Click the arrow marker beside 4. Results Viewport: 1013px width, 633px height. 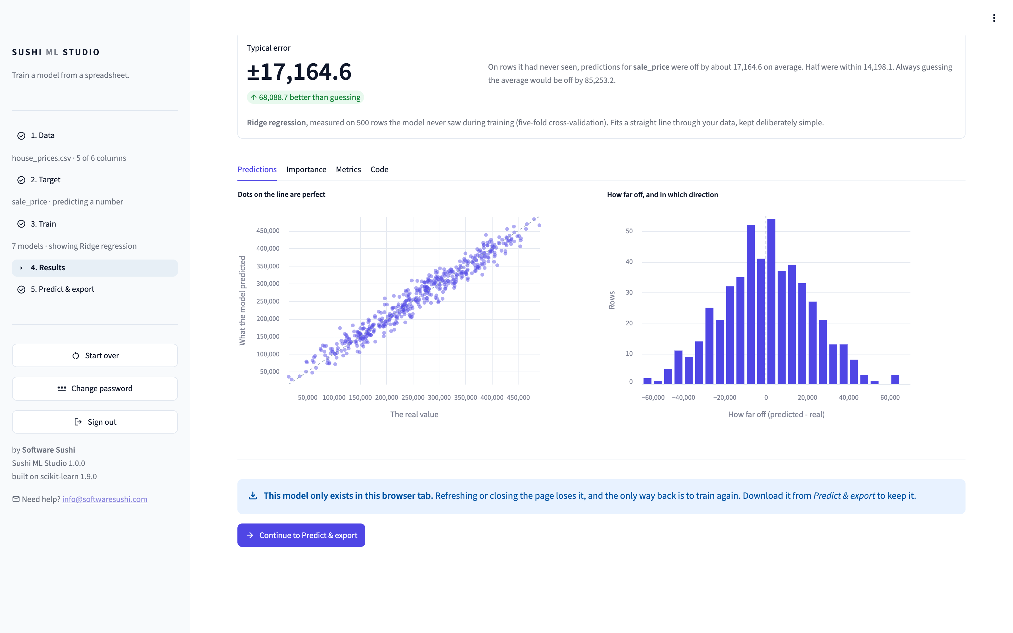(x=21, y=268)
